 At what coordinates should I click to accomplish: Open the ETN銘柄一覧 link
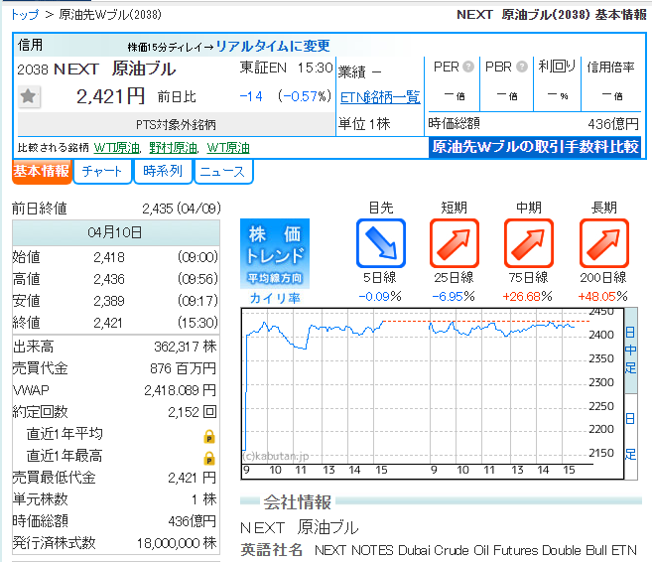380,97
